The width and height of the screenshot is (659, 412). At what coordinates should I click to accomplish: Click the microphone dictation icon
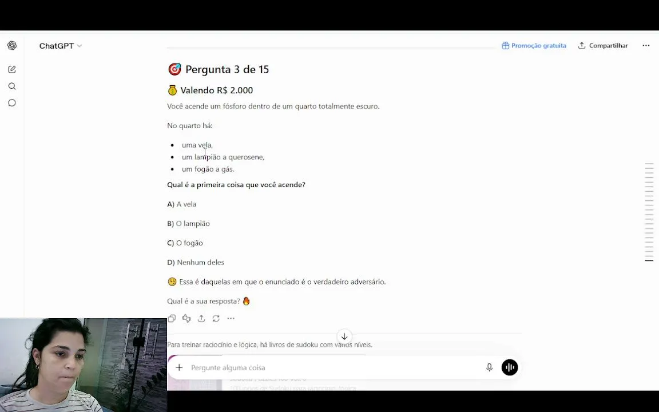489,367
